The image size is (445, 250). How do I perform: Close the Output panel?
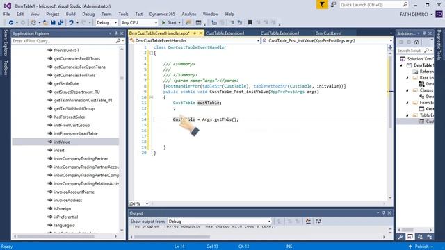pyautogui.click(x=389, y=213)
